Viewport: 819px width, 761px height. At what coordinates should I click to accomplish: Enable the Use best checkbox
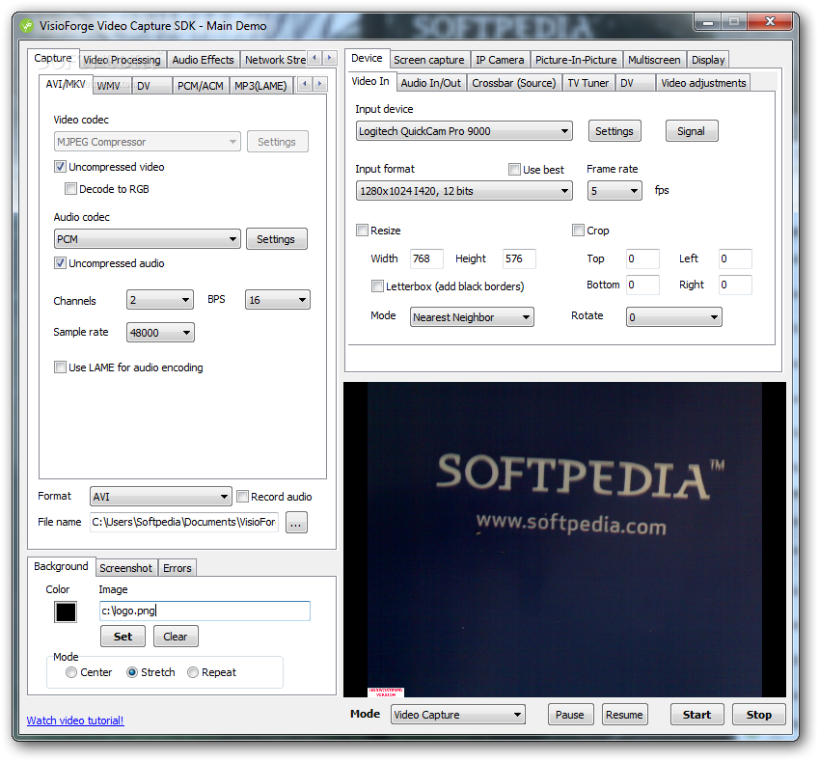coord(514,170)
